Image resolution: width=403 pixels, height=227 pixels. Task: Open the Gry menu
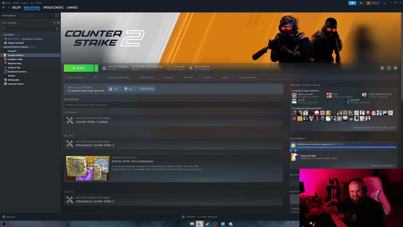[32, 3]
